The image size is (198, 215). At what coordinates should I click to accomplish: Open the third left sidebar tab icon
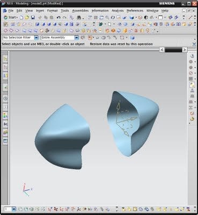(x=5, y=76)
